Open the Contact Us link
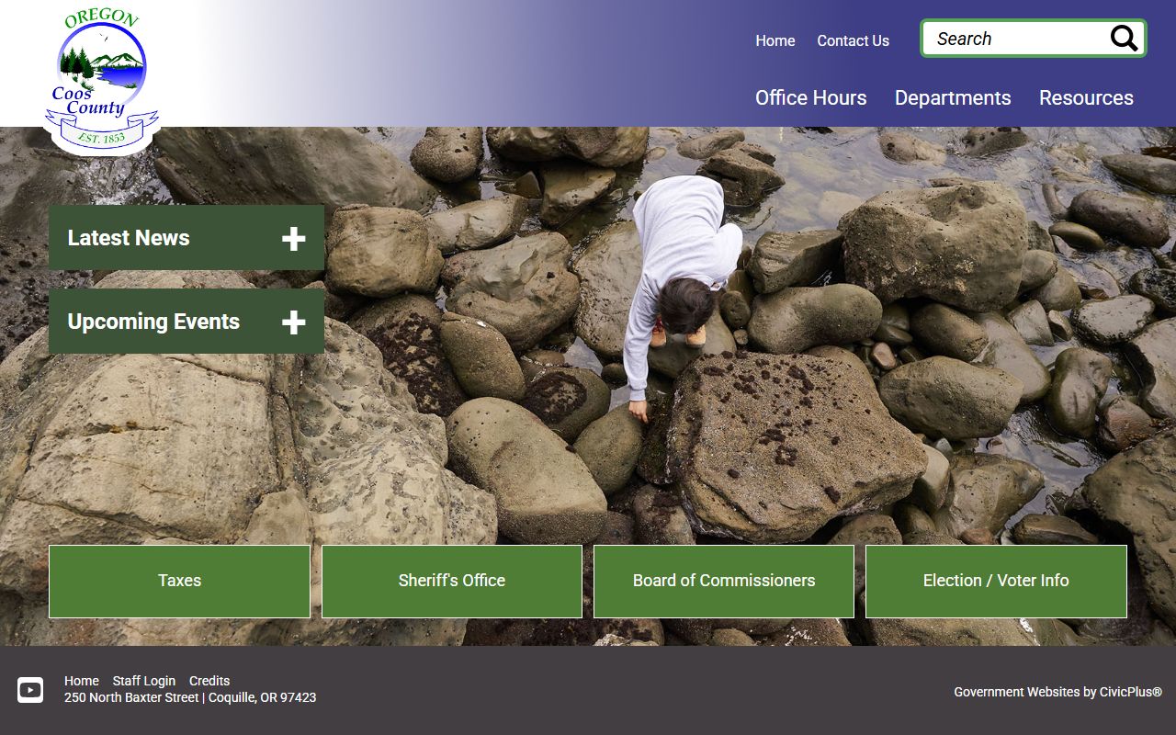This screenshot has width=1176, height=735. pos(853,40)
